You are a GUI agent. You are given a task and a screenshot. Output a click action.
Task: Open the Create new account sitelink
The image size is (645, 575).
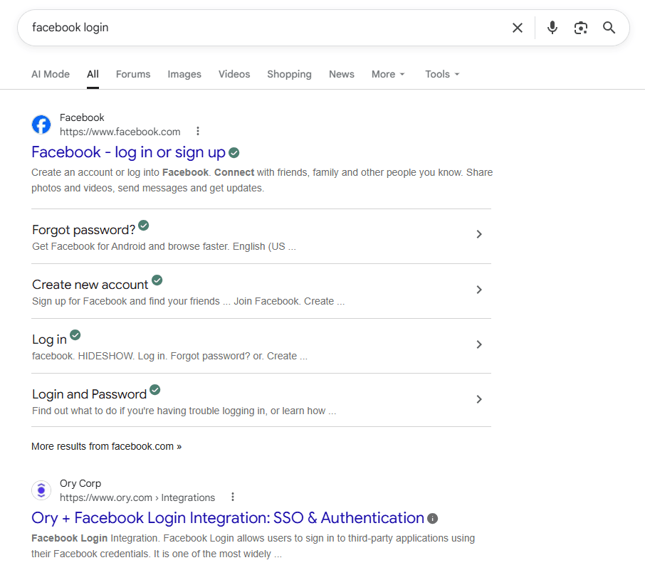click(90, 285)
